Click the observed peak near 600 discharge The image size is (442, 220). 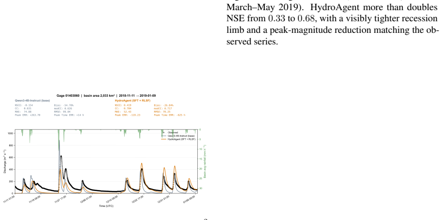61,156
